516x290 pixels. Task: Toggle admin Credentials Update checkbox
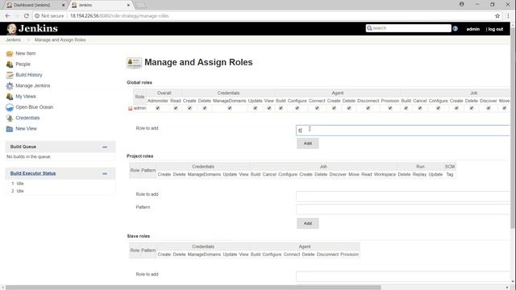click(x=255, y=108)
